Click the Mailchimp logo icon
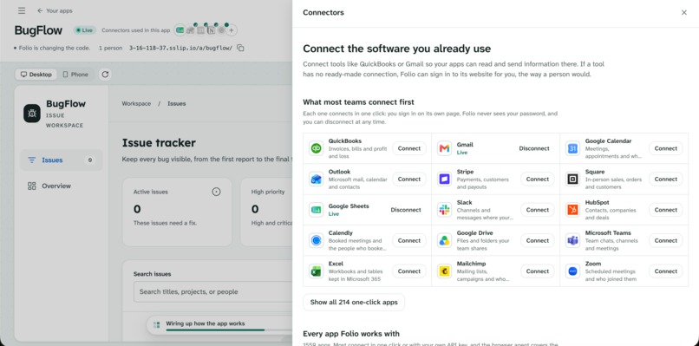Screen dimensions: 699x346 444,271
